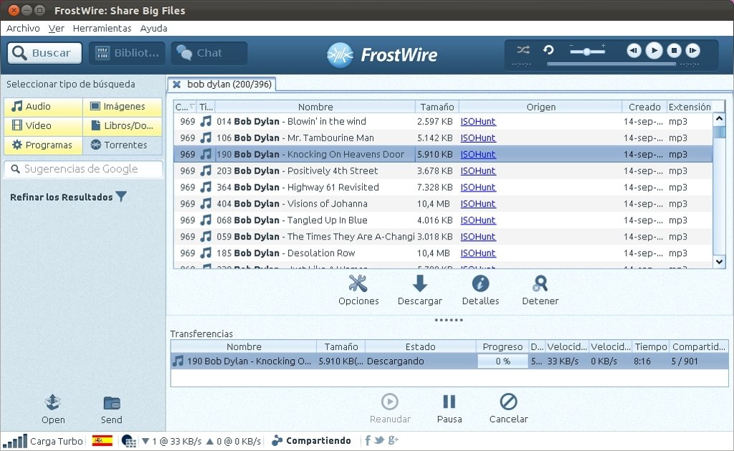Click the Reanudar resume icon
The image size is (734, 451).
point(389,402)
